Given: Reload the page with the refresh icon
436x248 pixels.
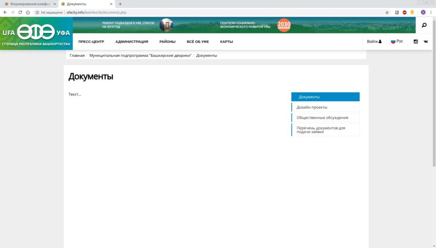Looking at the screenshot, I should point(20,12).
